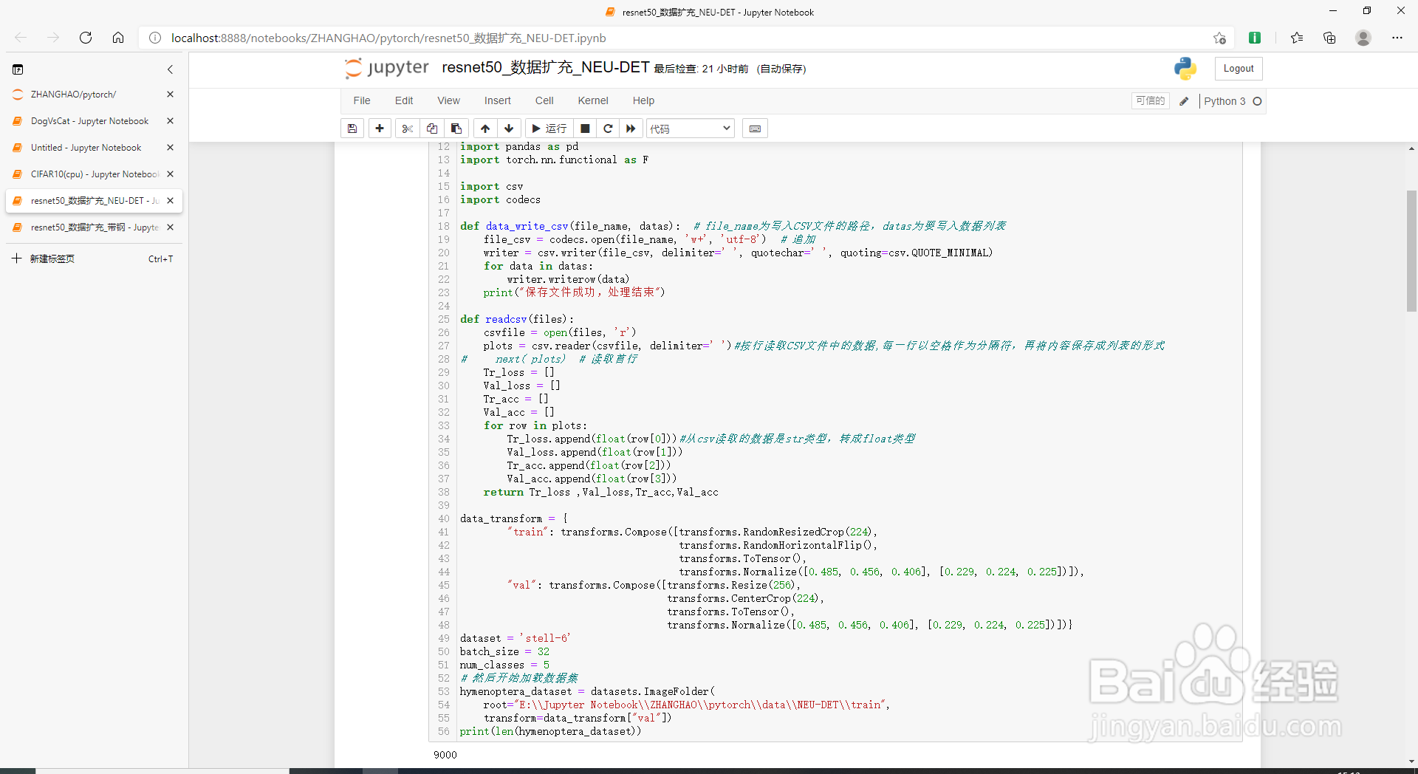Cut selected cells with the scissors icon
The height and width of the screenshot is (774, 1418).
click(x=407, y=129)
